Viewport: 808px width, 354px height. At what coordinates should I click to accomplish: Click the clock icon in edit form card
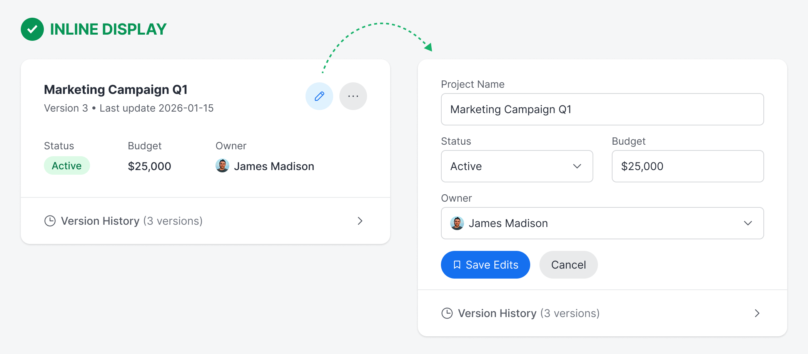(447, 313)
